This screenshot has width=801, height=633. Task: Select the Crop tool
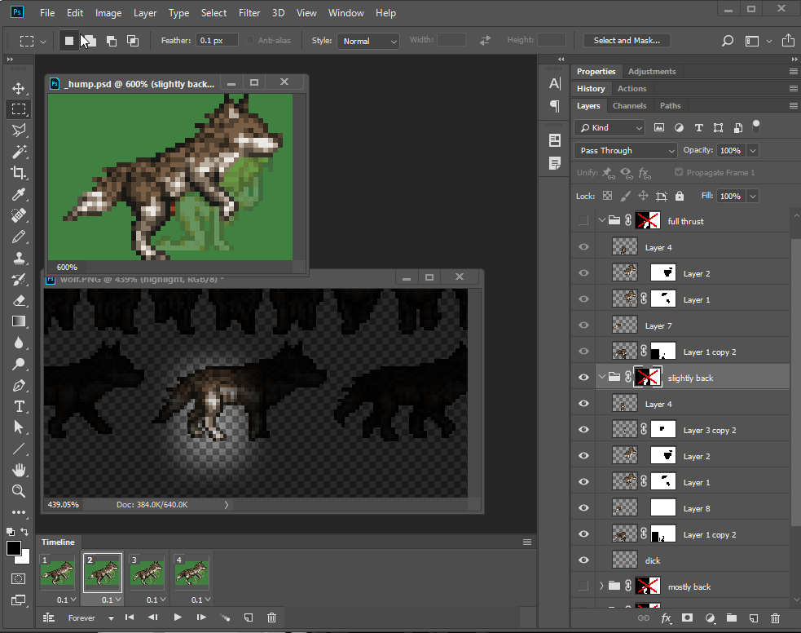click(x=18, y=172)
